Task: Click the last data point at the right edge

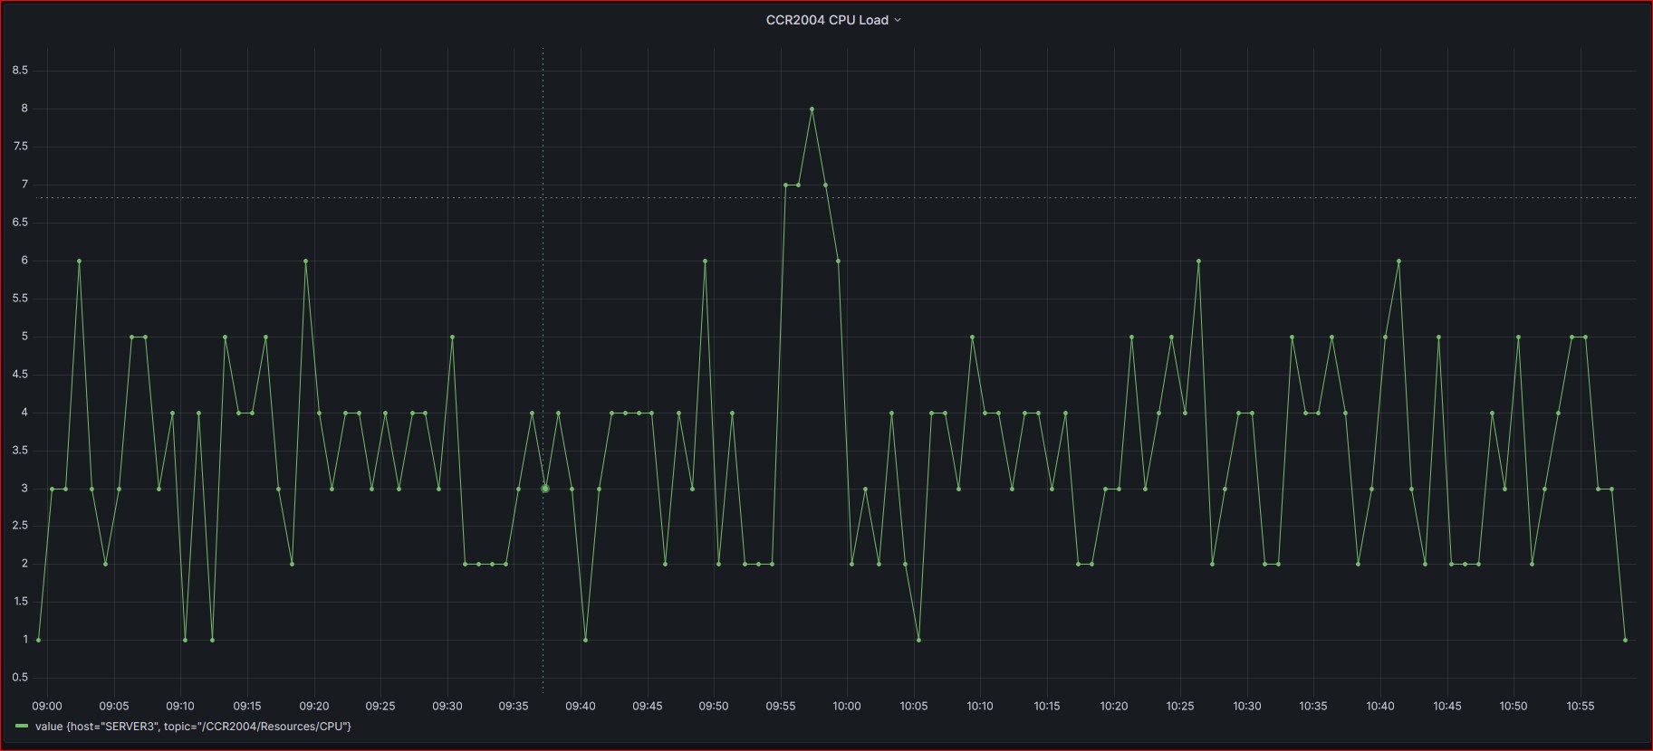Action: [x=1626, y=640]
